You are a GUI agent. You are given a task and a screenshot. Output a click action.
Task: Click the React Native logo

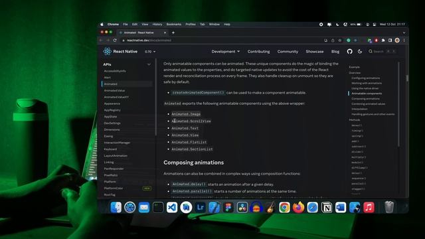pyautogui.click(x=107, y=51)
